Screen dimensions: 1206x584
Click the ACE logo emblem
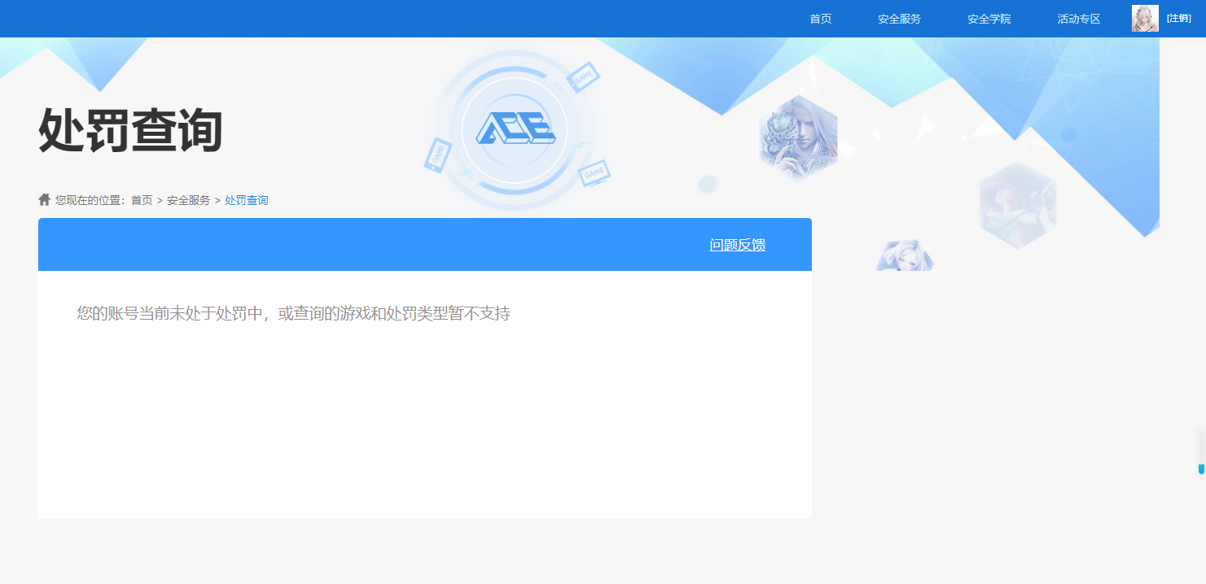point(515,129)
